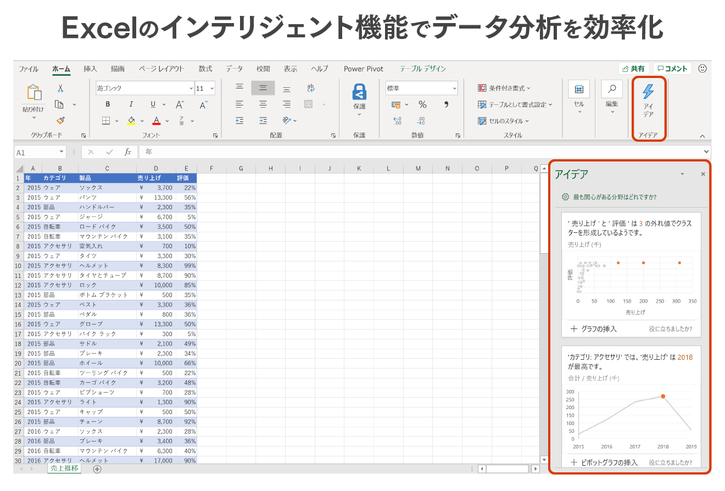
Task: Switch to the Data (データ) tab
Action: 234,69
